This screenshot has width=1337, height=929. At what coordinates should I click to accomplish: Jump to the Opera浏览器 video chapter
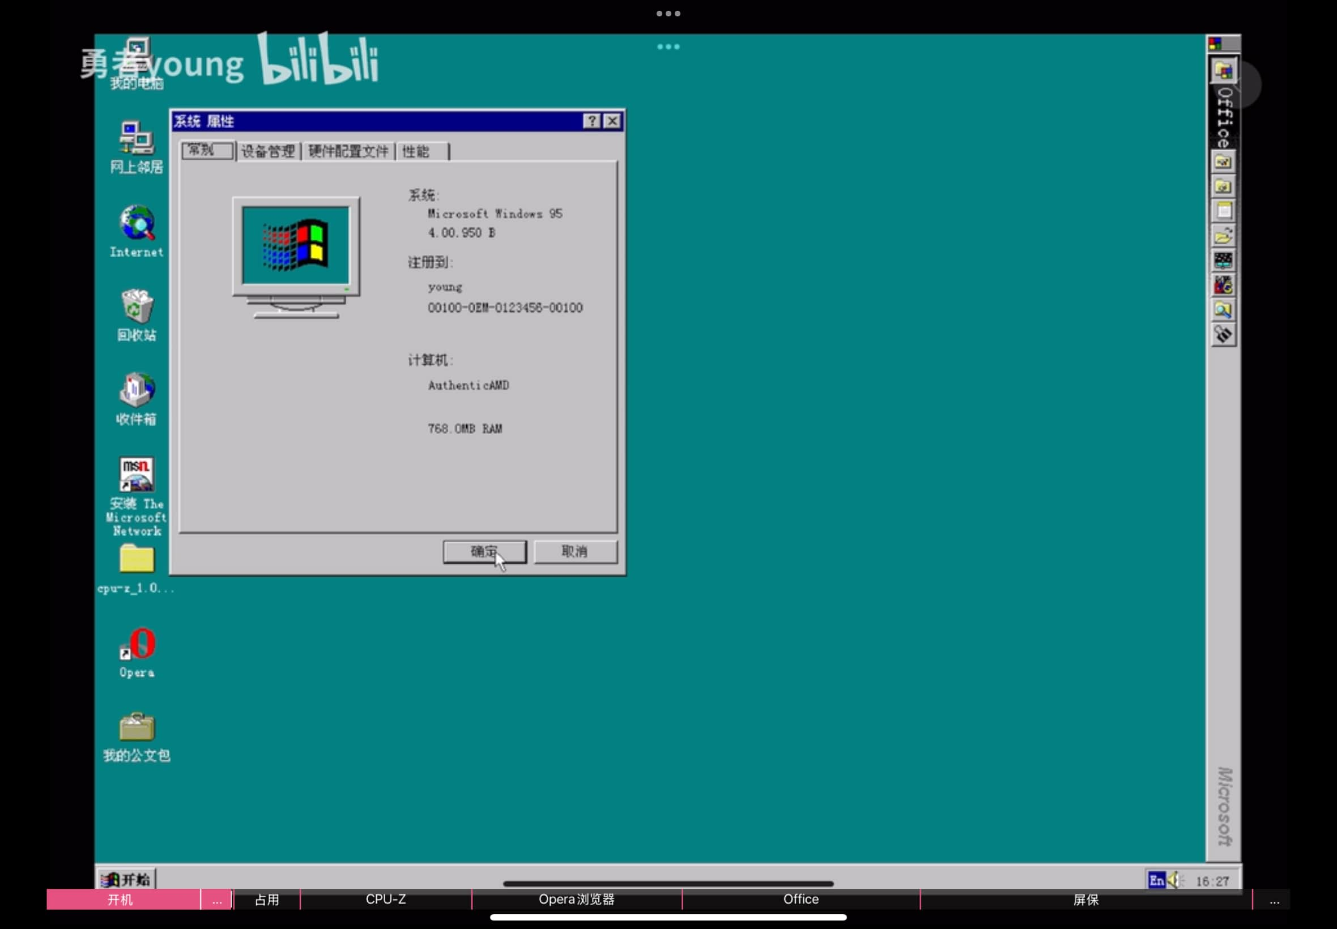(577, 900)
